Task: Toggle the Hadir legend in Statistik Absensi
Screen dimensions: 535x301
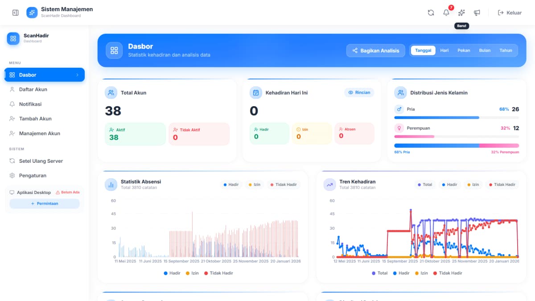Action: (231, 184)
